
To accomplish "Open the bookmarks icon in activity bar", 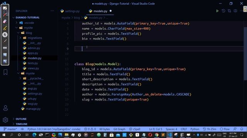I will click(x=5, y=72).
